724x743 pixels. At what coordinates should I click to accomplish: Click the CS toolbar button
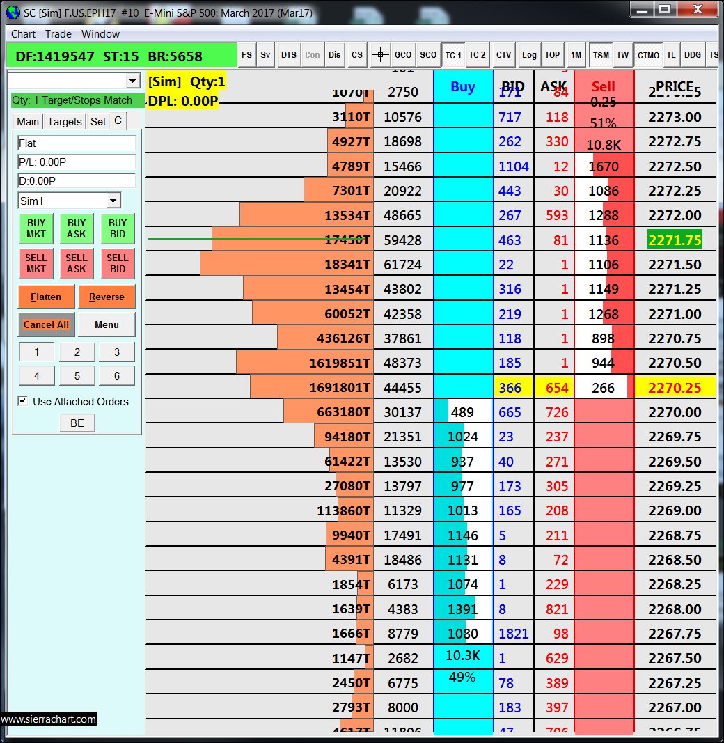pyautogui.click(x=357, y=55)
